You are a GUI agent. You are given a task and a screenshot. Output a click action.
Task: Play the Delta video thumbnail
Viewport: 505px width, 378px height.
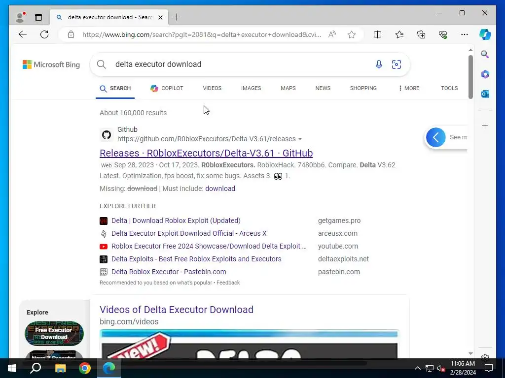tap(249, 344)
